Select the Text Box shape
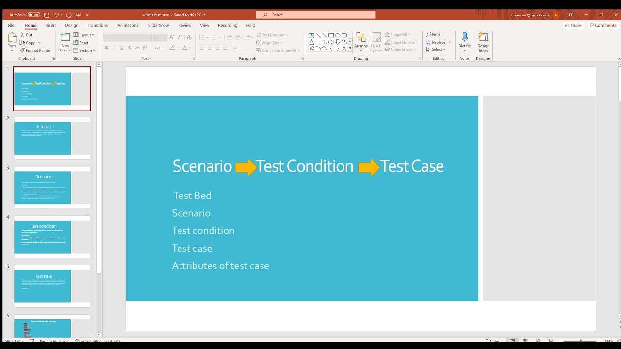 (311, 35)
